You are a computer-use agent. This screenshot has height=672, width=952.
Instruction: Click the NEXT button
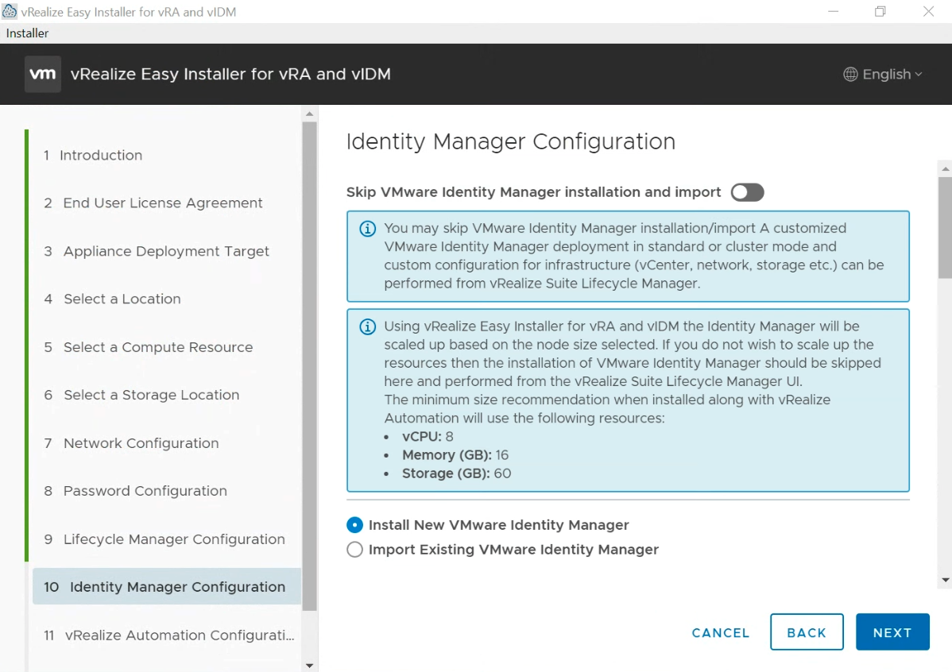(x=892, y=631)
